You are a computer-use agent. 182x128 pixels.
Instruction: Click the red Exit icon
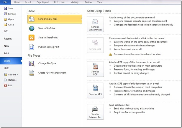[x=5, y=85]
